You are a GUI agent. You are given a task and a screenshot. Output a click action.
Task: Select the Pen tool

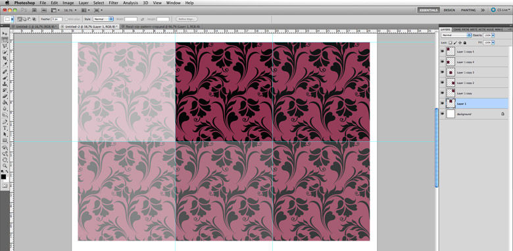[5, 122]
